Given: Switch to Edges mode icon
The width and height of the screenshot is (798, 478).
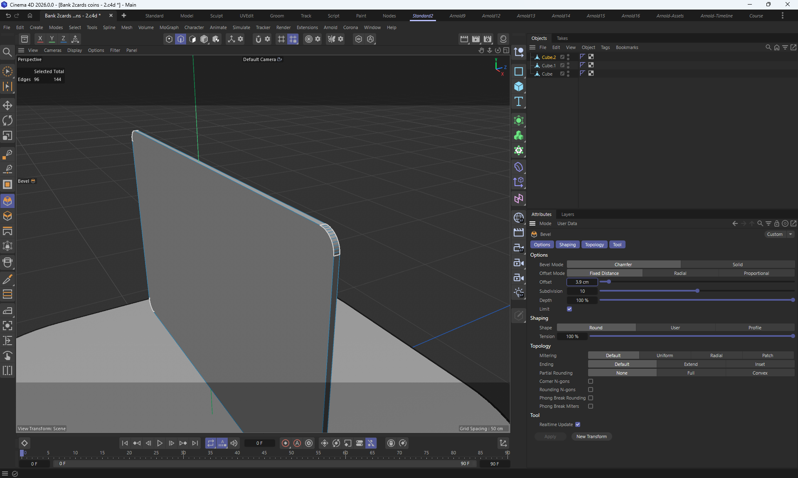Looking at the screenshot, I should click(181, 39).
